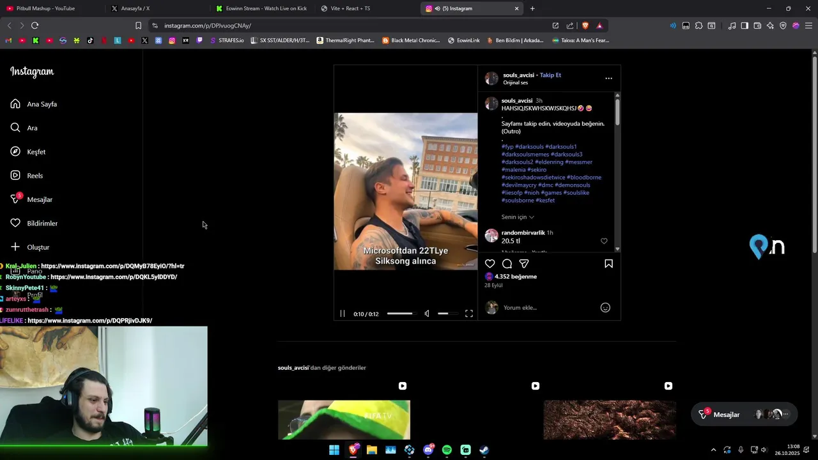The image size is (818, 460).
Task: Open the #eldenring hashtag
Action: (549, 162)
